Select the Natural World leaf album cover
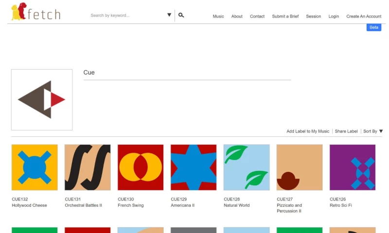The width and height of the screenshot is (389, 233). pyautogui.click(x=247, y=167)
